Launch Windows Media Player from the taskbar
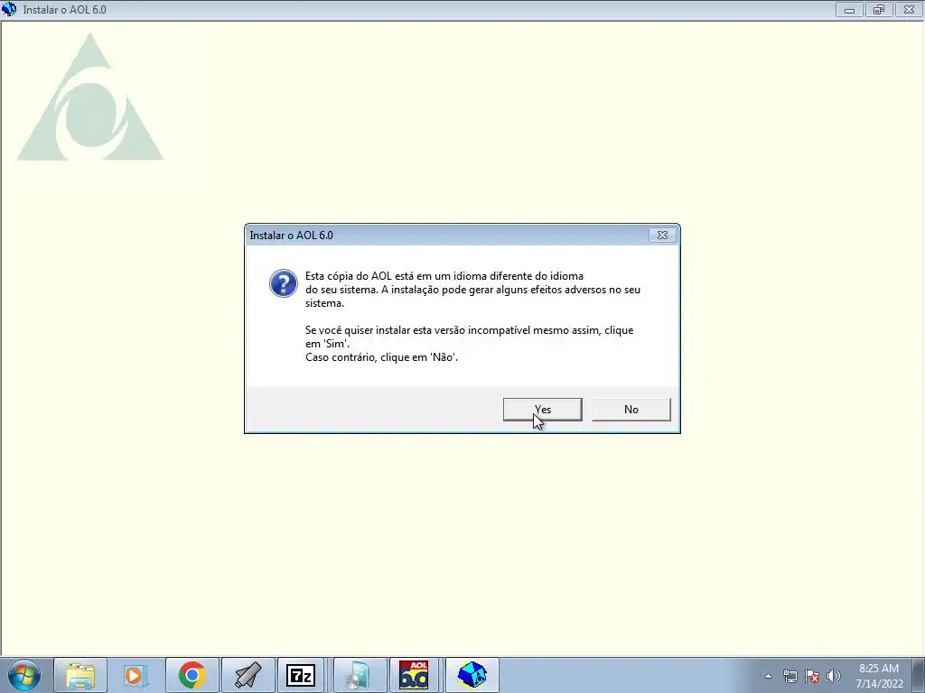Image resolution: width=925 pixels, height=693 pixels. (x=135, y=675)
